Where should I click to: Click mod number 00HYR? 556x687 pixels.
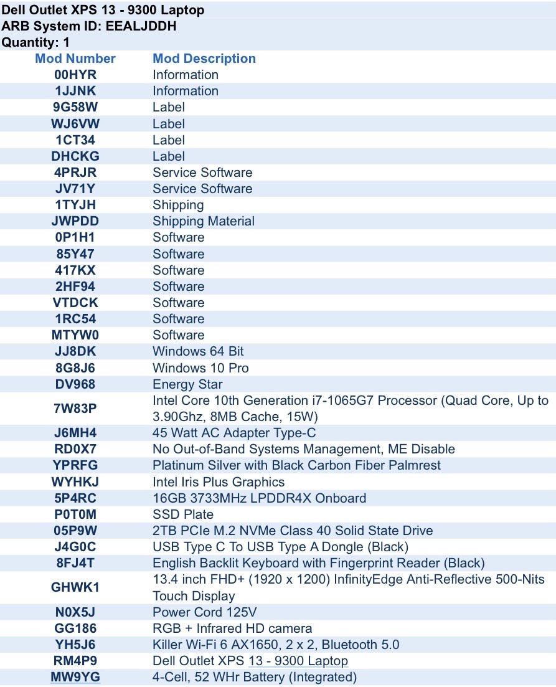(75, 75)
